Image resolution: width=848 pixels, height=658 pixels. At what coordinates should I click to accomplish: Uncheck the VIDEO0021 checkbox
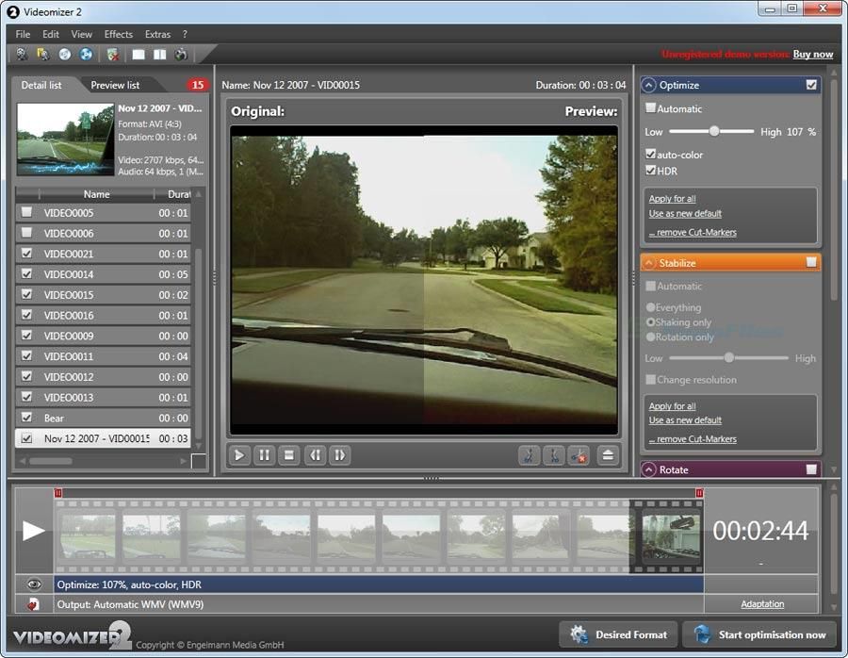click(26, 254)
